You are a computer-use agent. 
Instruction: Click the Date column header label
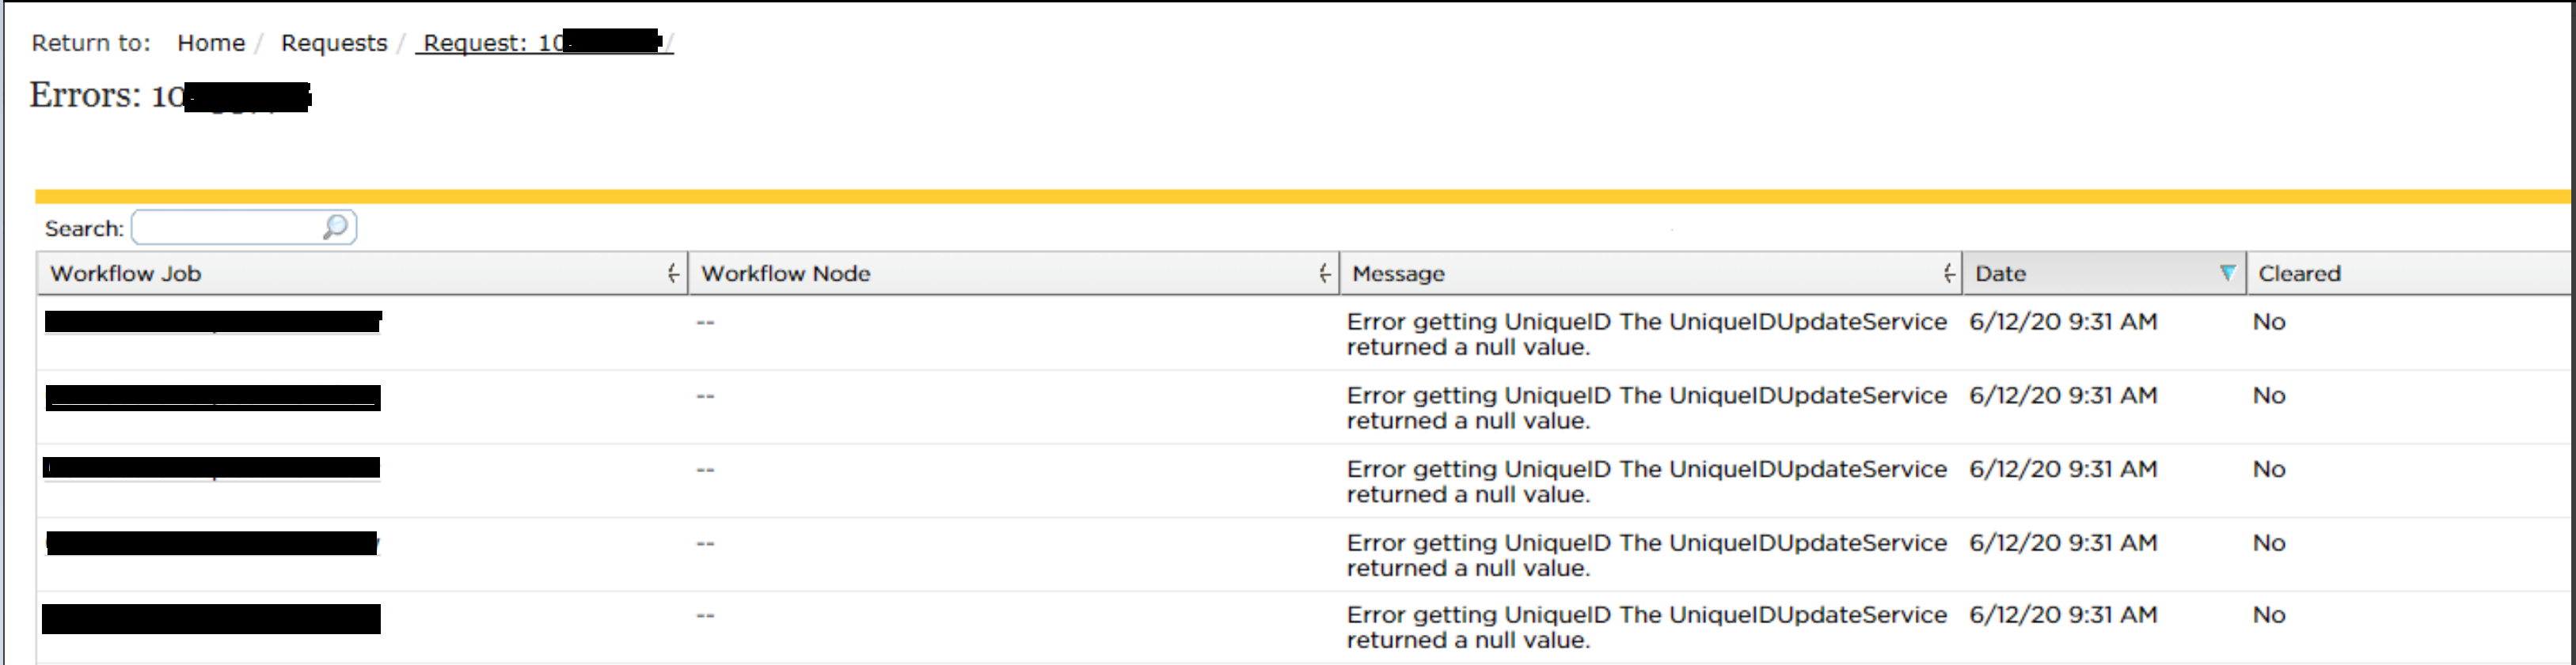coord(2000,274)
